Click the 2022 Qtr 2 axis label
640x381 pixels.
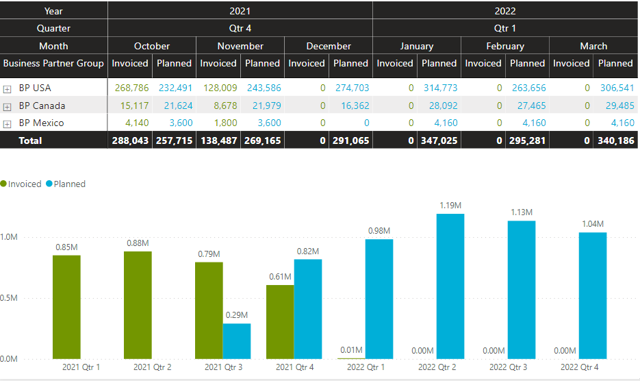[437, 367]
